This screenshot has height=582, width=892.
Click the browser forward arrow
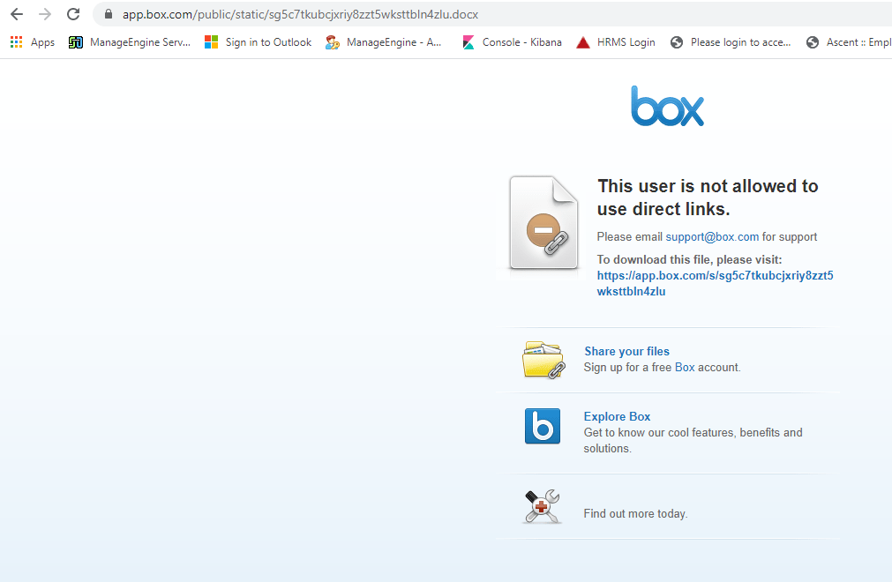pyautogui.click(x=45, y=14)
